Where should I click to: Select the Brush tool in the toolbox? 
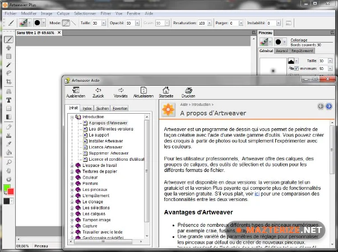point(8,39)
